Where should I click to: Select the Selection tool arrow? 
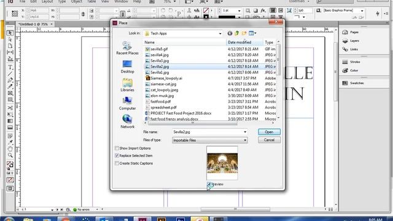coord(10,33)
